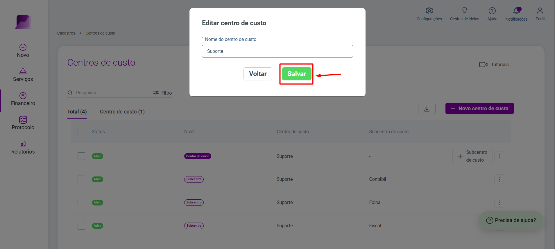
Task: Open the Filtro options
Action: click(x=162, y=93)
